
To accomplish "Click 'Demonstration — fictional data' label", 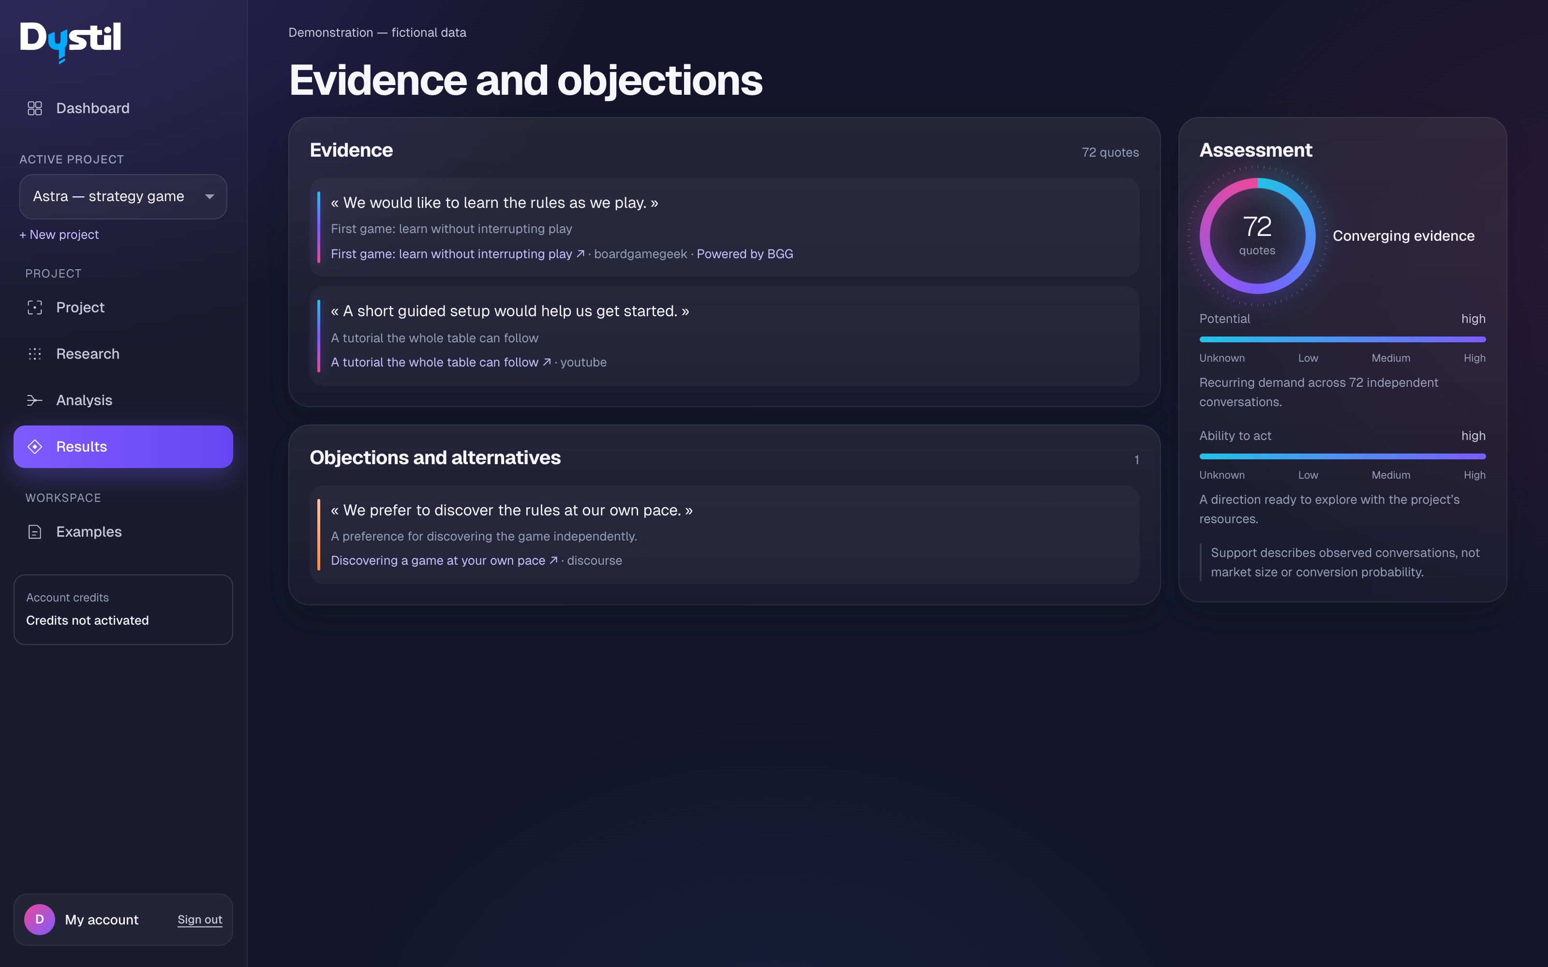I will pyautogui.click(x=377, y=32).
